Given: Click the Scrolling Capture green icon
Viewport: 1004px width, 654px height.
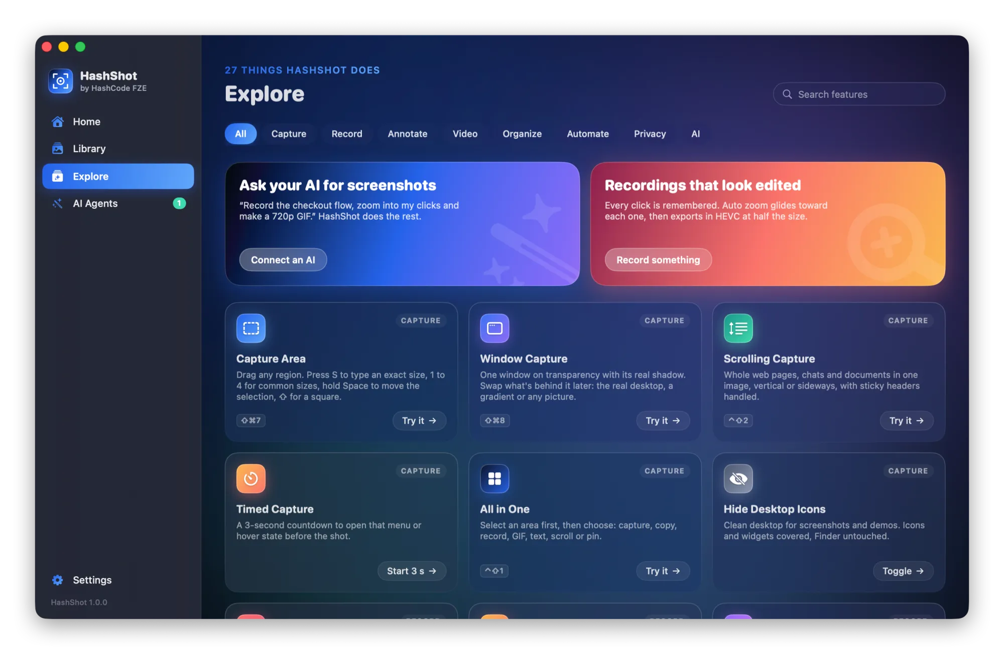Looking at the screenshot, I should pyautogui.click(x=738, y=328).
